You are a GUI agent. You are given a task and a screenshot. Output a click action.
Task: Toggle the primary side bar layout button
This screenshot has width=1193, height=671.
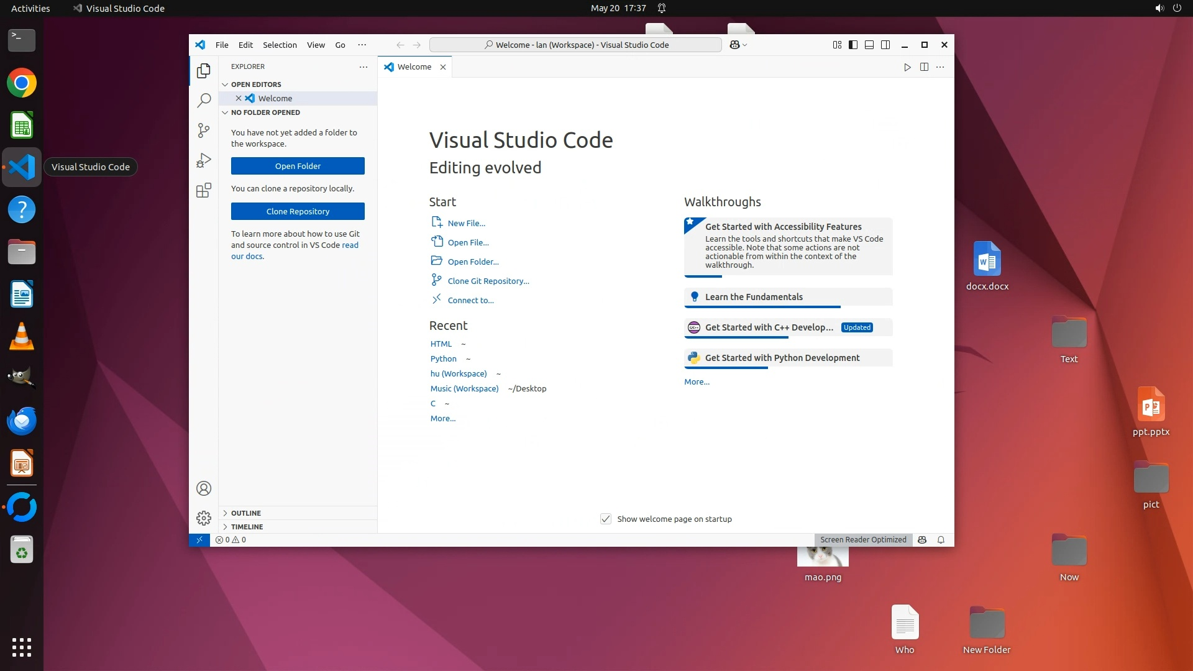point(853,45)
